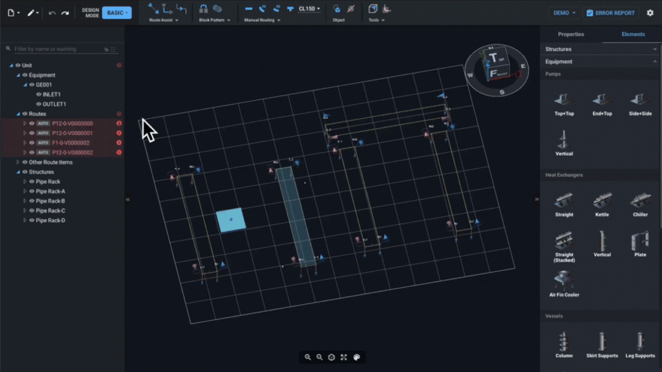Toggle visibility of Pipe Rack-A

coord(31,191)
